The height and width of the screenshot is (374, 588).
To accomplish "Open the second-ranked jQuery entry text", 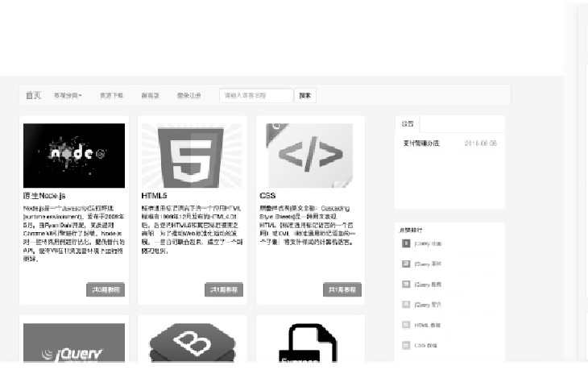I will point(428,264).
